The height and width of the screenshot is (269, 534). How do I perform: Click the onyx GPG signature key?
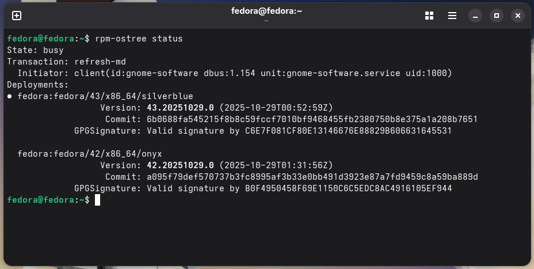coord(348,188)
